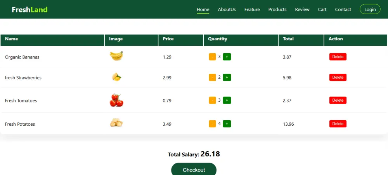Delete Fresh Tomatoes from cart

coord(338,100)
